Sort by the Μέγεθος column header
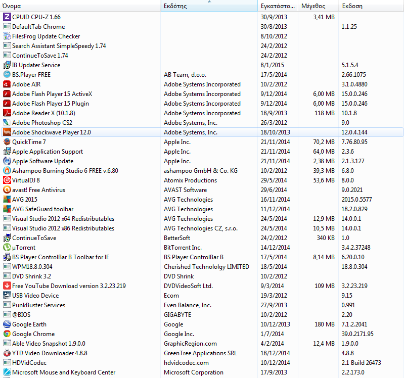This screenshot has height=378, width=404. pos(318,6)
